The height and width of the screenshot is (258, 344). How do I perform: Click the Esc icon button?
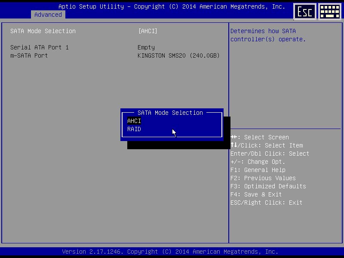point(305,12)
